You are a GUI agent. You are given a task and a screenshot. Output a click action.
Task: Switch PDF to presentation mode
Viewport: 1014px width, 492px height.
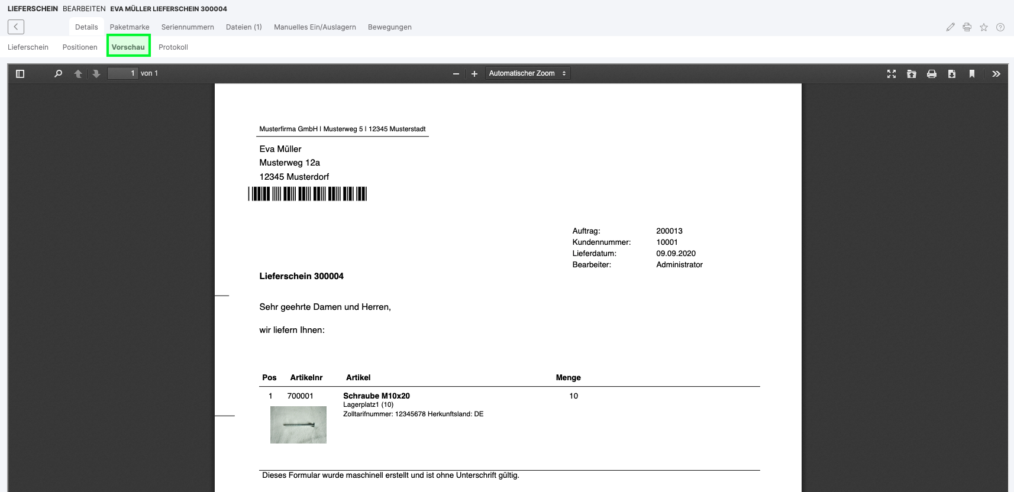click(892, 74)
